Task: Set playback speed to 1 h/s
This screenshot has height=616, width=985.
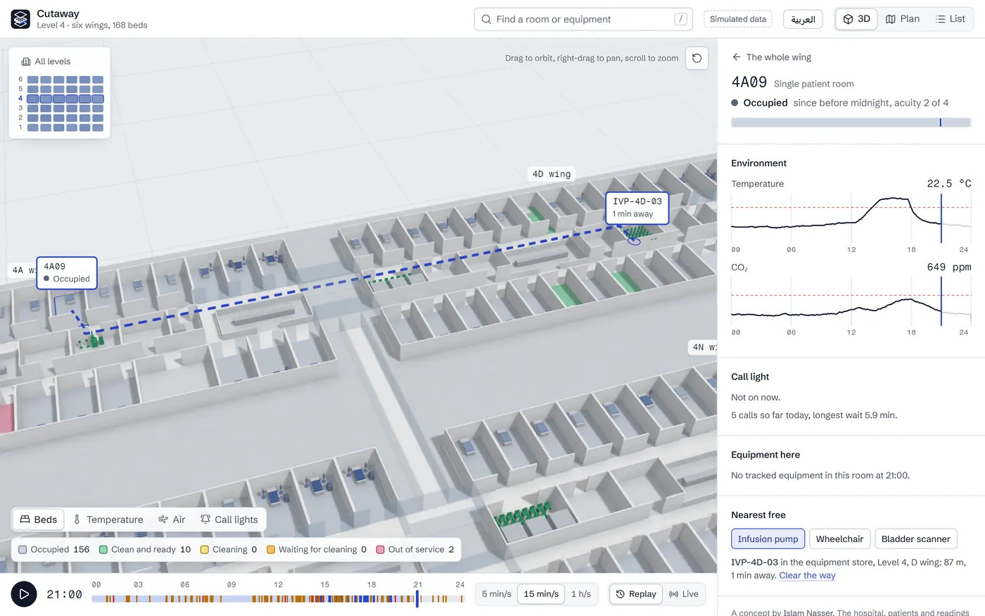Action: [580, 594]
